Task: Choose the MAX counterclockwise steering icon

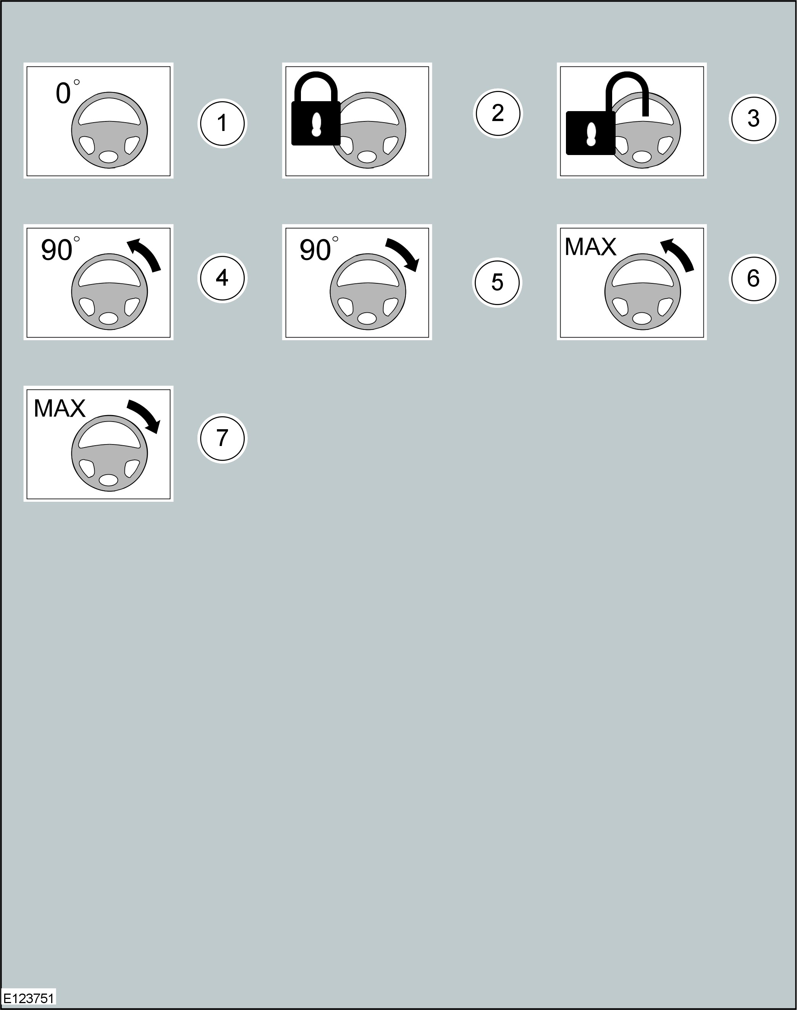Action: click(632, 282)
